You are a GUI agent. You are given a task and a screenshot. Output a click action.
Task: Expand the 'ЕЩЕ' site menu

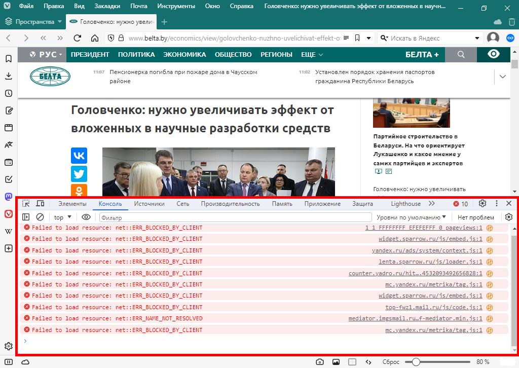[312, 55]
